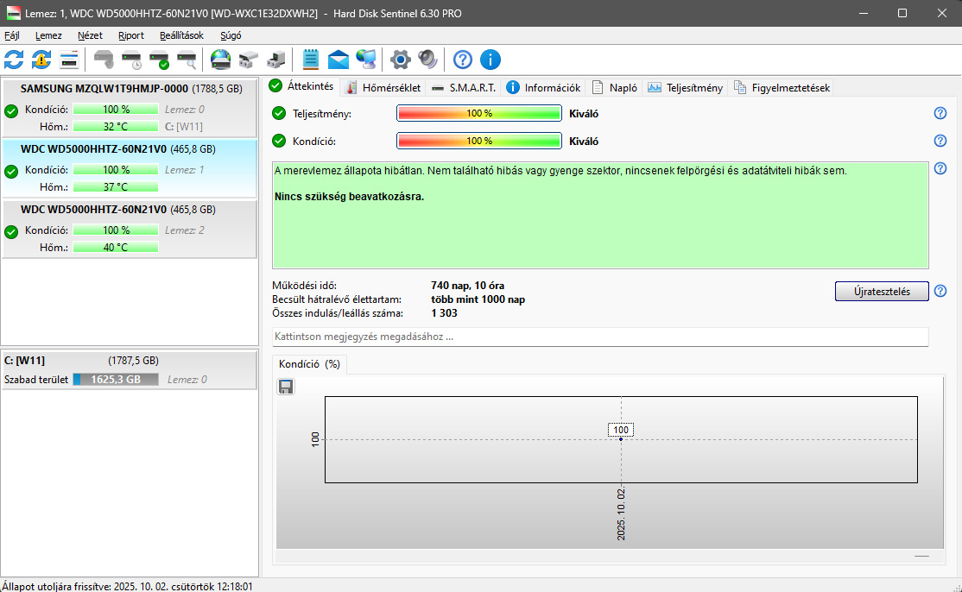This screenshot has width=962, height=592.
Task: Click the Kiváló label beside Teljesítmény bar
Action: 584,113
